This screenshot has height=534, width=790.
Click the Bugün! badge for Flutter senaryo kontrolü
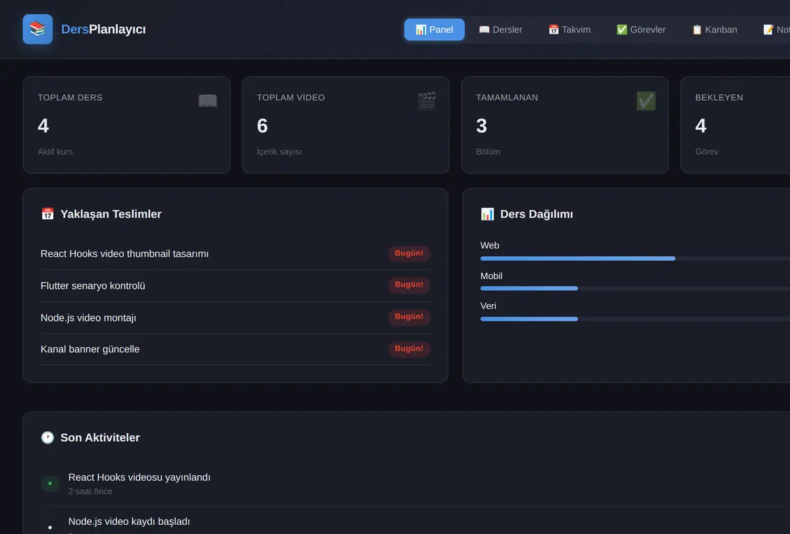[x=409, y=285]
